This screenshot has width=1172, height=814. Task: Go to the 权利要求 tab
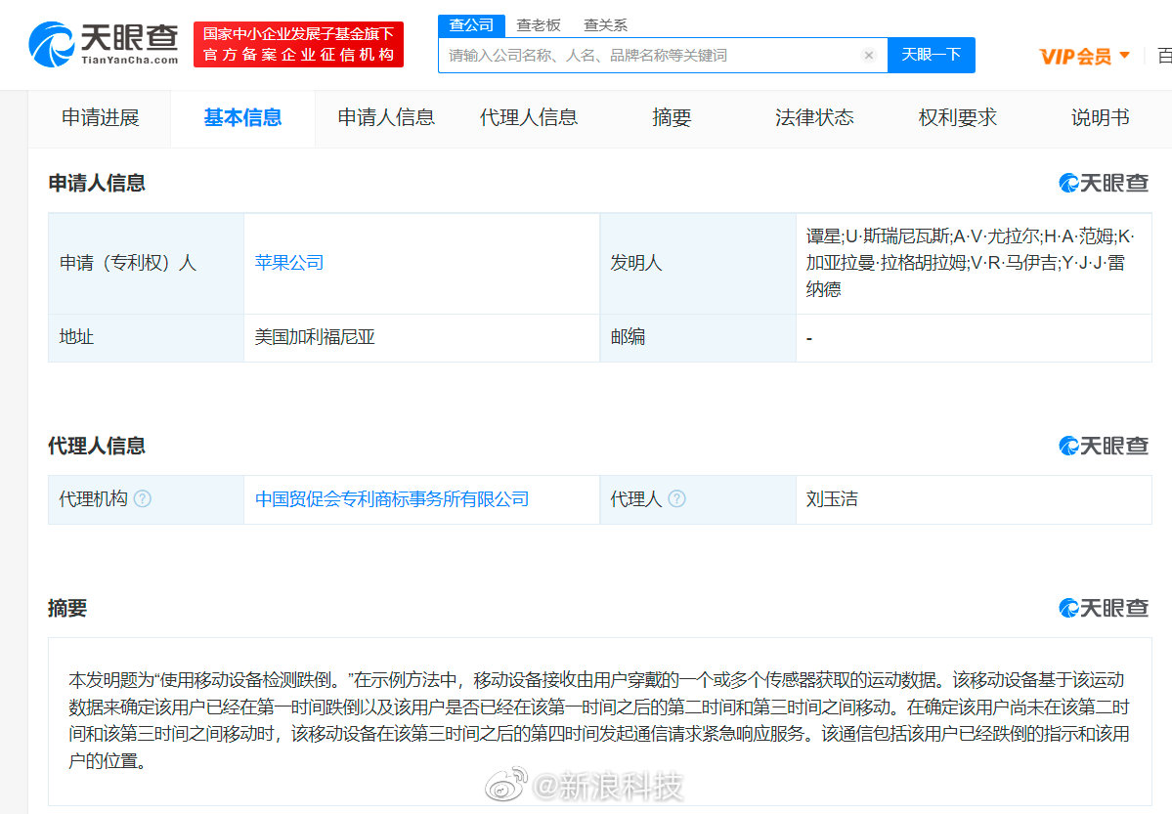coord(957,118)
